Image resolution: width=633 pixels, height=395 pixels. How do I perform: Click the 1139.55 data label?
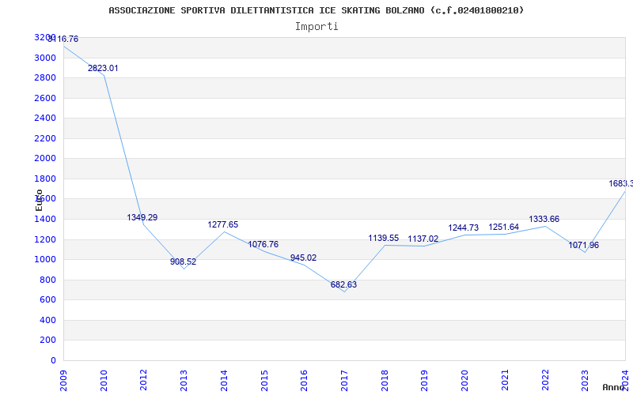tap(384, 238)
